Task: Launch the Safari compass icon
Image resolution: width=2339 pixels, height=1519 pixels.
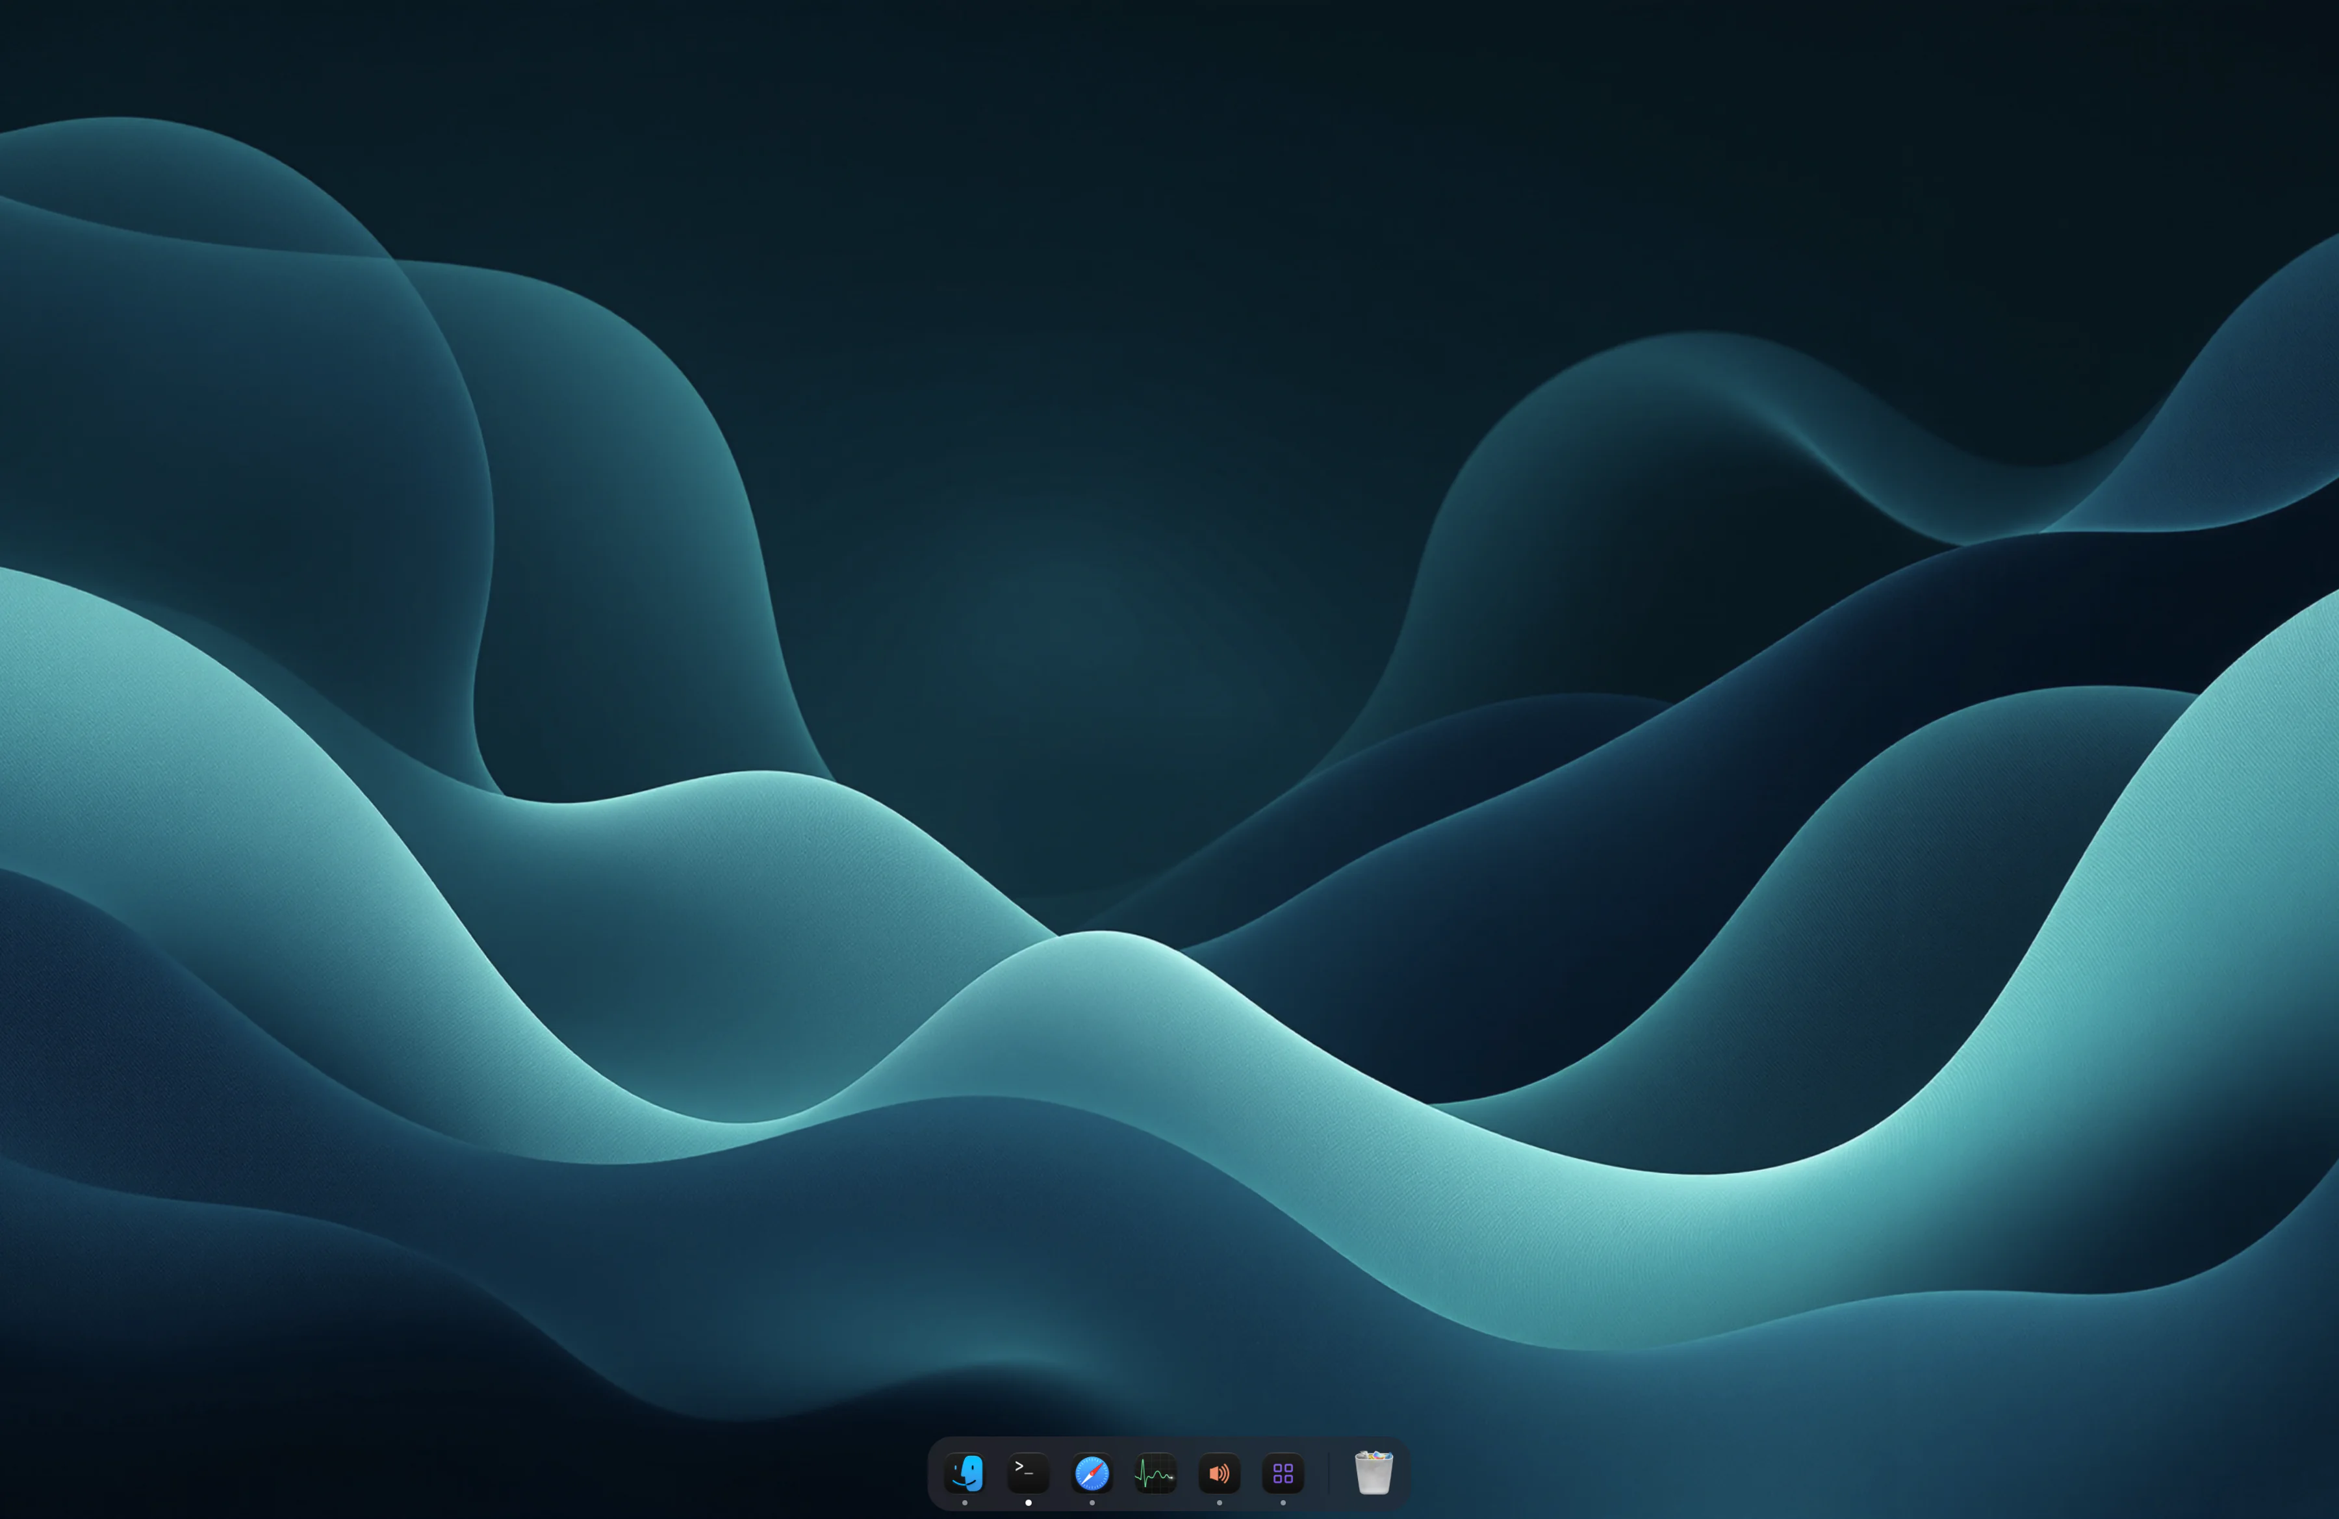Action: coord(1092,1473)
